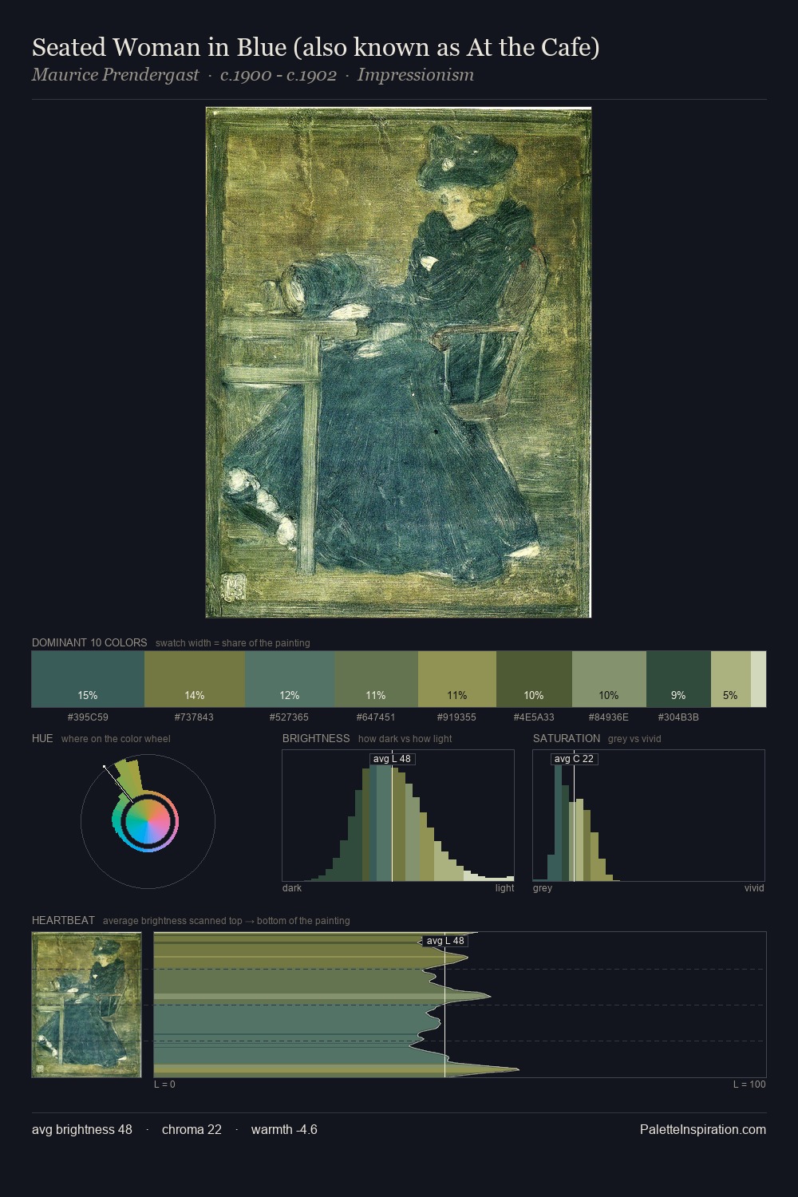Click 'avg brightness 48' in the footer
The image size is (798, 1197).
(82, 1129)
